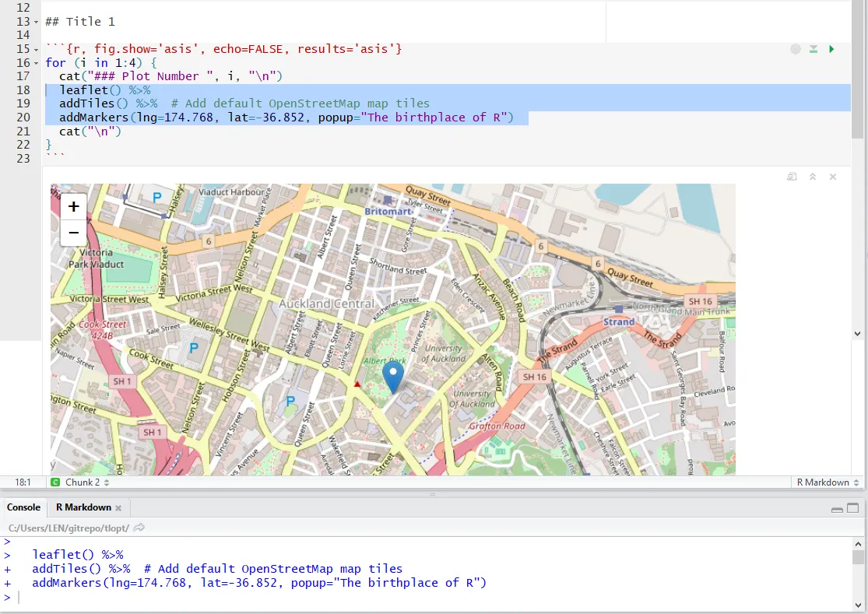Zoom in on the leaflet map
Image resolution: width=868 pixels, height=614 pixels.
[x=74, y=206]
